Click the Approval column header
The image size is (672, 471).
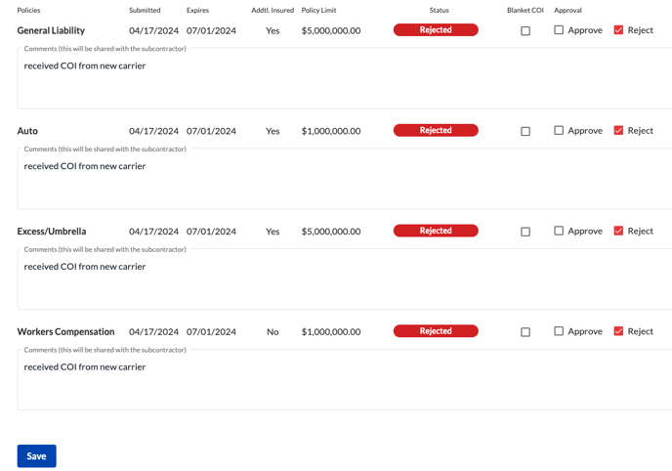point(567,10)
